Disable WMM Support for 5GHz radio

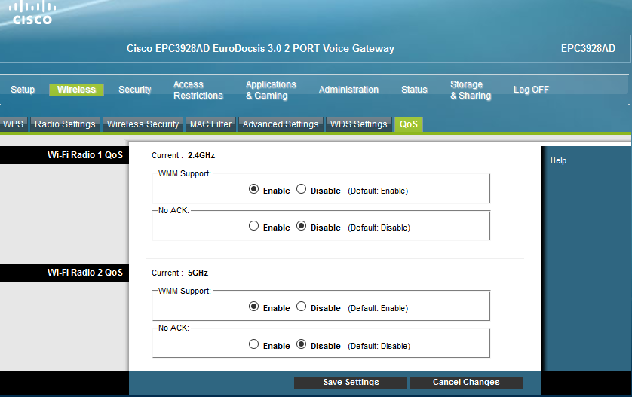pos(301,307)
